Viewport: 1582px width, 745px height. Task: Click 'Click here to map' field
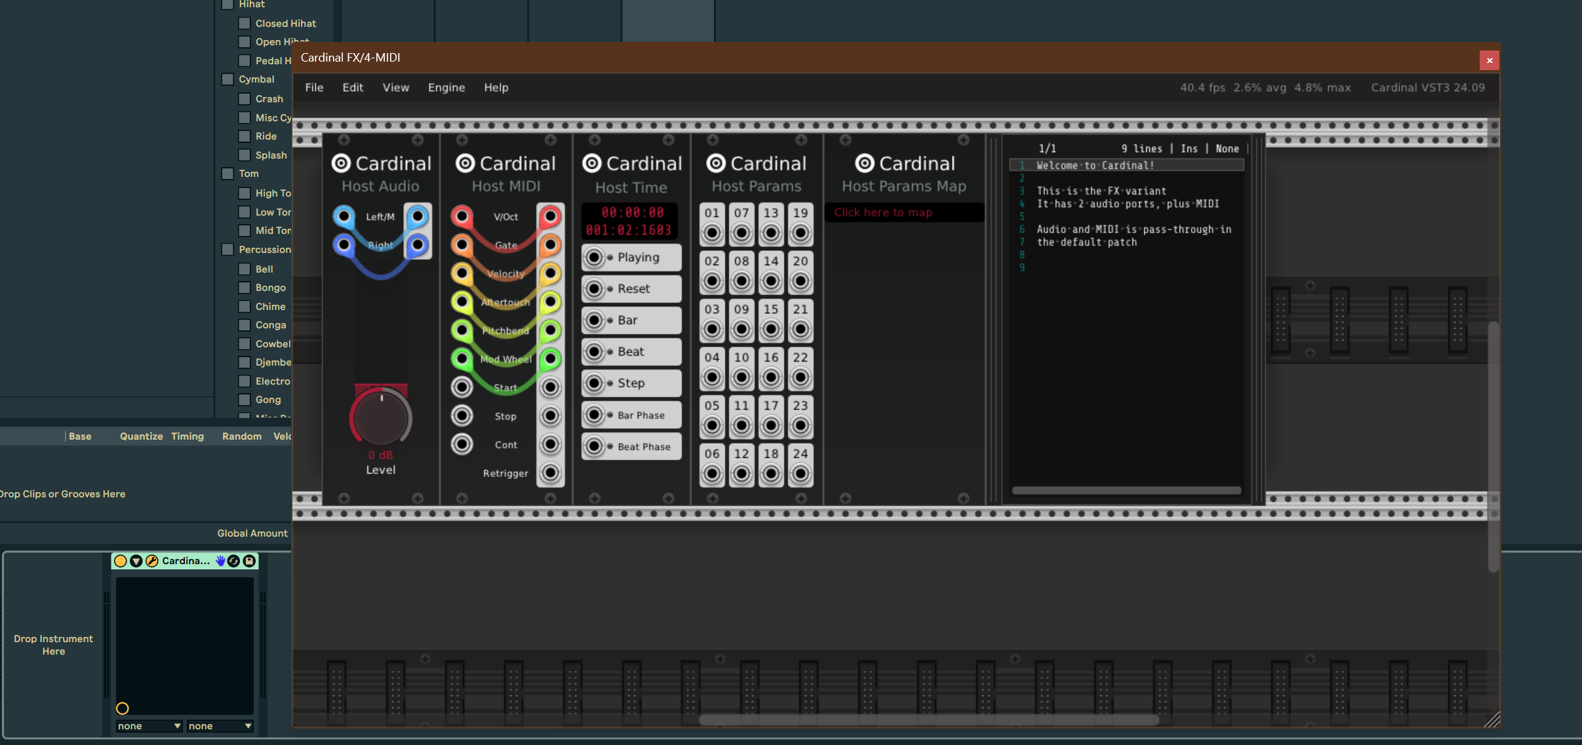(x=904, y=212)
